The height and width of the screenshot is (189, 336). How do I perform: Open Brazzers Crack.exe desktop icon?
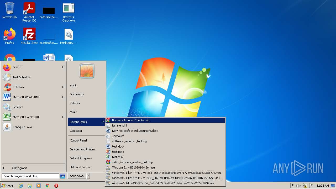pyautogui.click(x=69, y=12)
